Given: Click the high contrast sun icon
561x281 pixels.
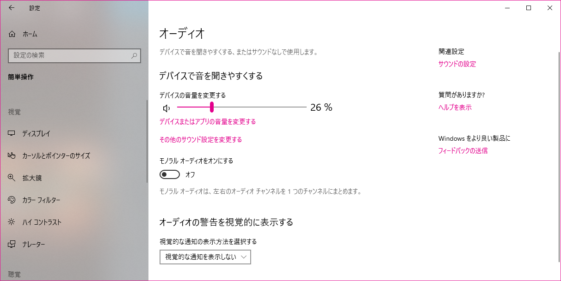Looking at the screenshot, I should point(12,222).
